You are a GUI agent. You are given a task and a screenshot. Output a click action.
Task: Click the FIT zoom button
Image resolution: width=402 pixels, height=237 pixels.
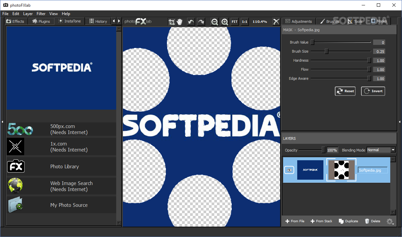(x=235, y=22)
